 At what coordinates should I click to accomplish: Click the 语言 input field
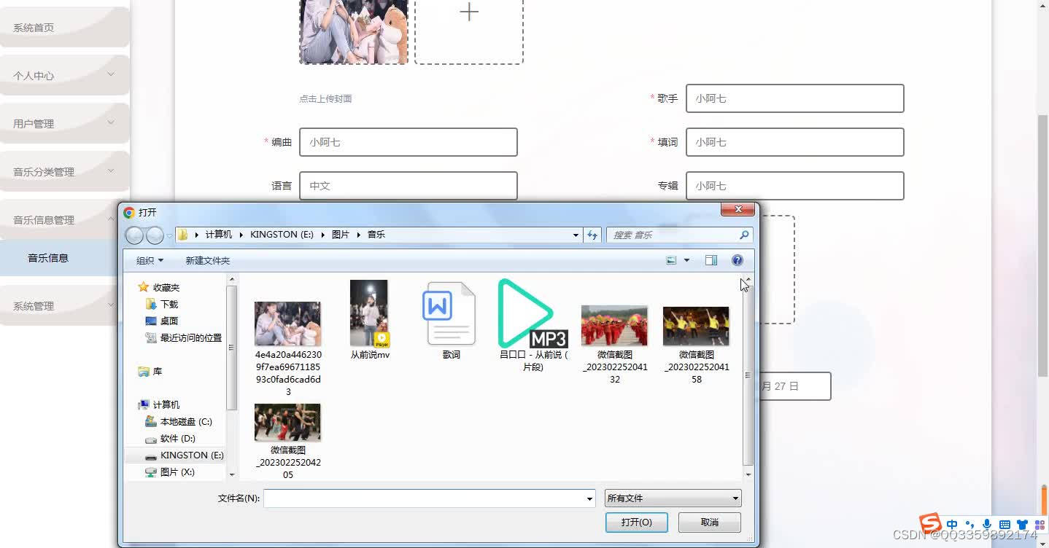(x=408, y=186)
